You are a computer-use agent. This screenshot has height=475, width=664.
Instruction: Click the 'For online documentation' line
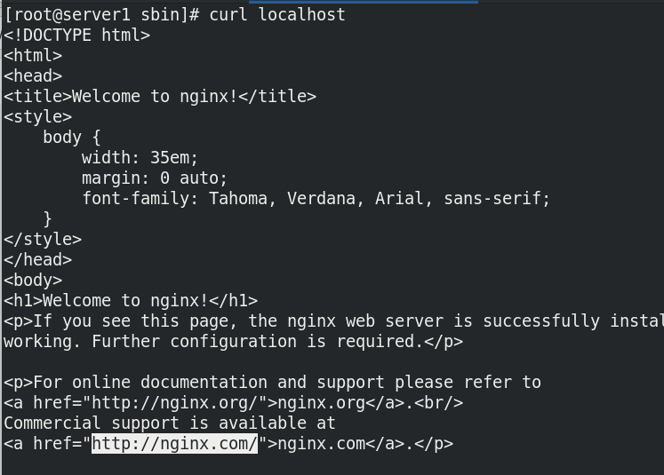272,383
